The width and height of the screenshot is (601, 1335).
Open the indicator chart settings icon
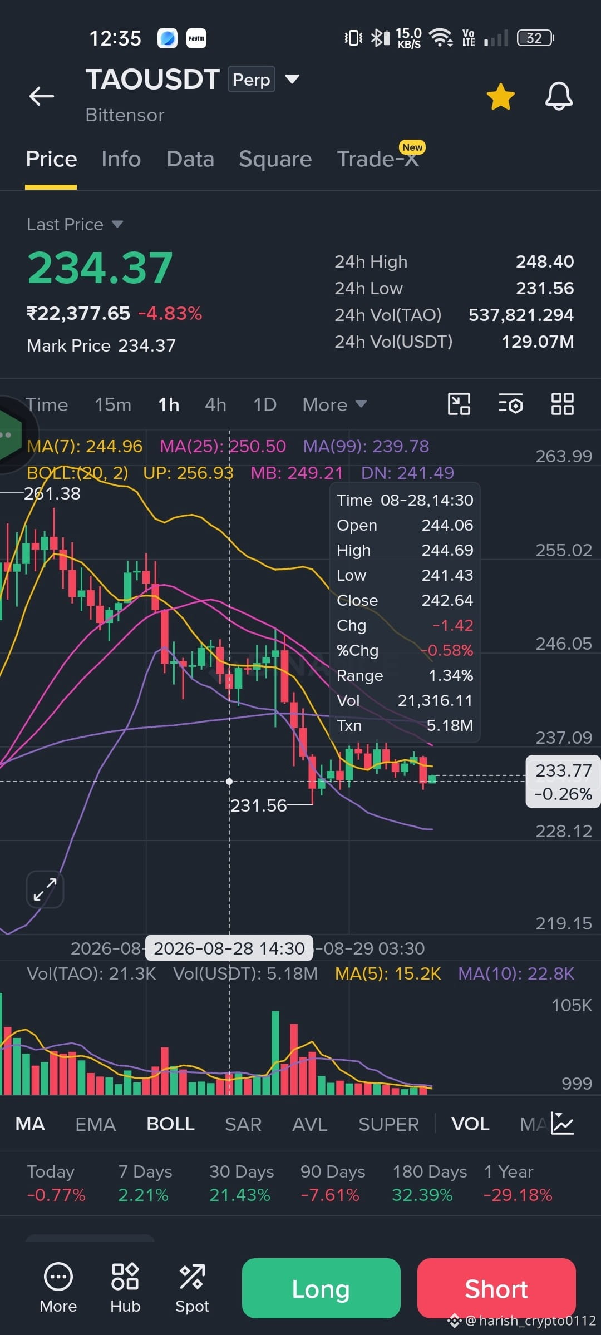(562, 1123)
